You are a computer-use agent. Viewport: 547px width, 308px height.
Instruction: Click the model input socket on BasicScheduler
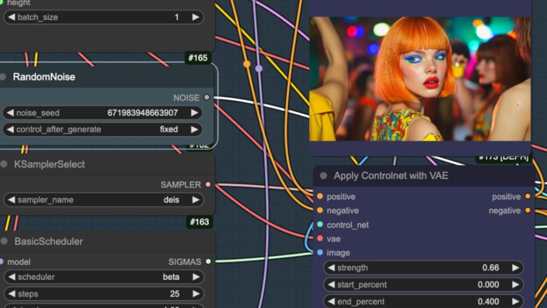[x=2, y=261]
